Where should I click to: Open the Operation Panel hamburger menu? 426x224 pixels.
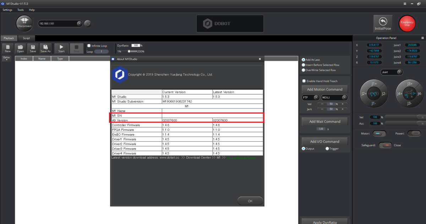[x=422, y=38]
